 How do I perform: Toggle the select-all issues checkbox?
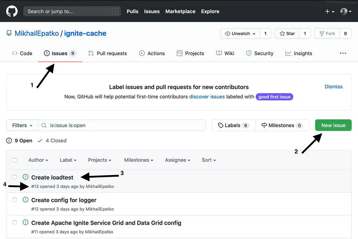coord(14,160)
